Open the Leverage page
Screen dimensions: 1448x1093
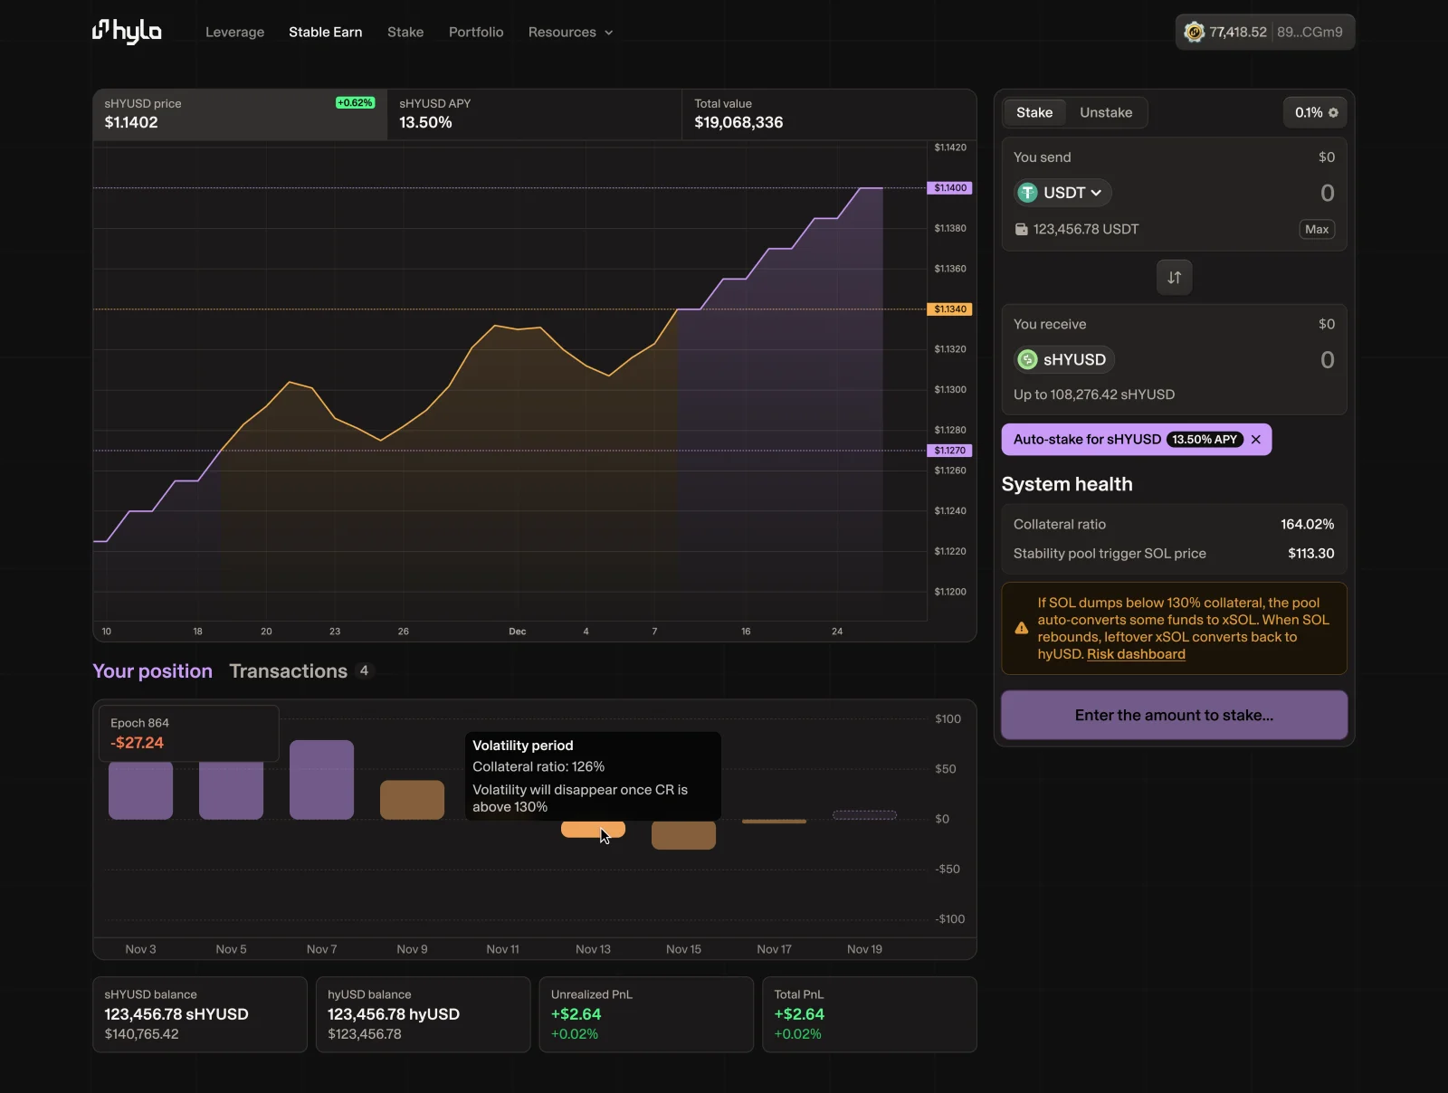[234, 32]
